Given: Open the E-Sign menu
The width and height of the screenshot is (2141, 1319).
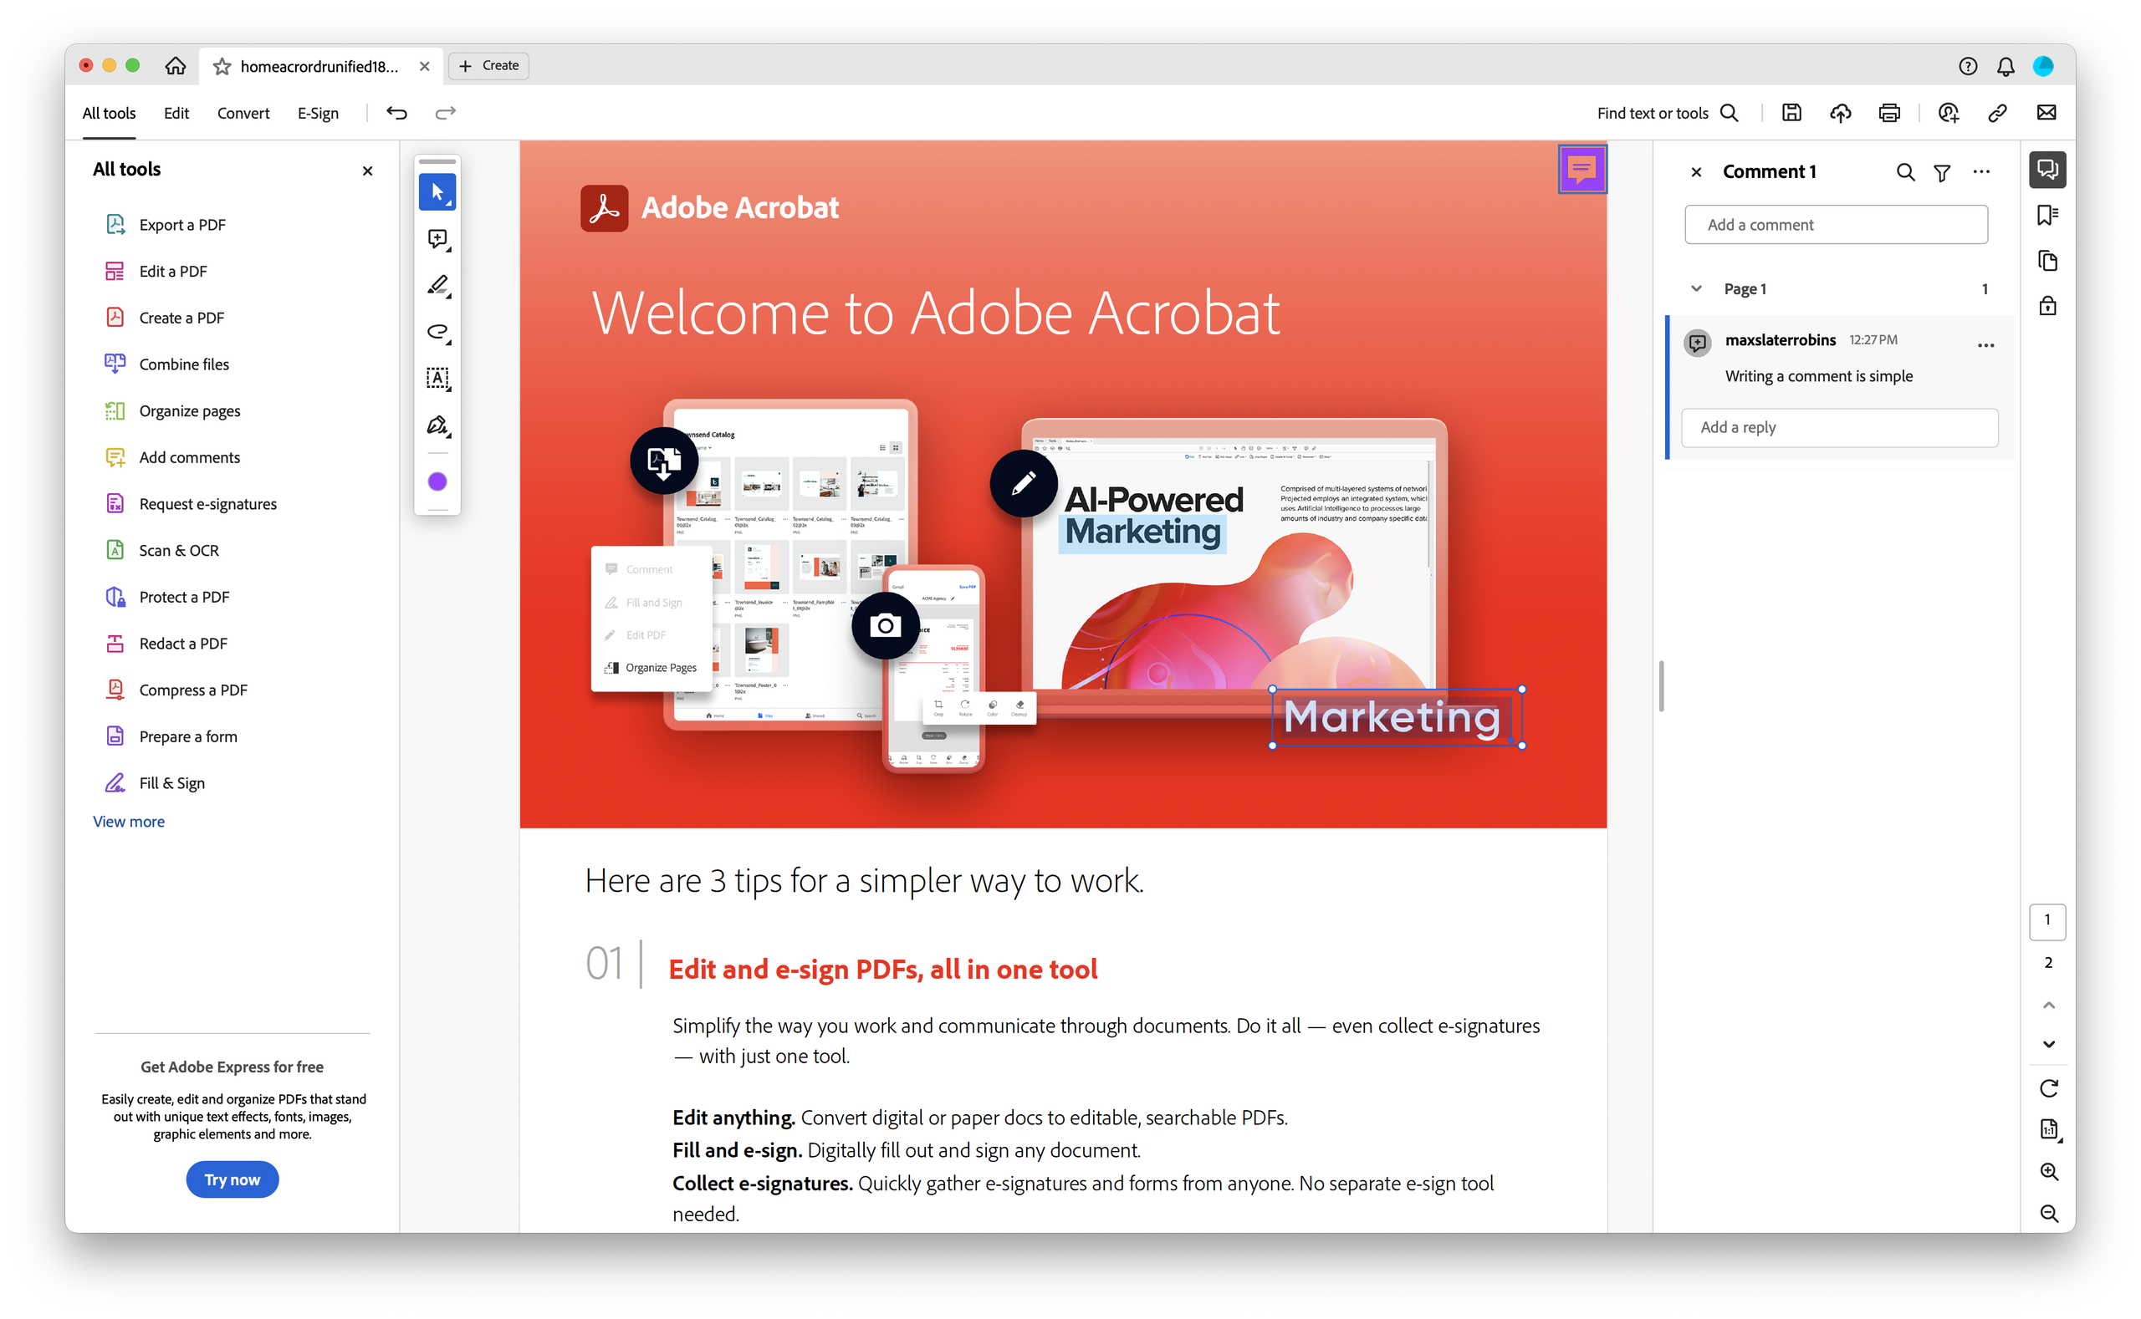Looking at the screenshot, I should [318, 113].
